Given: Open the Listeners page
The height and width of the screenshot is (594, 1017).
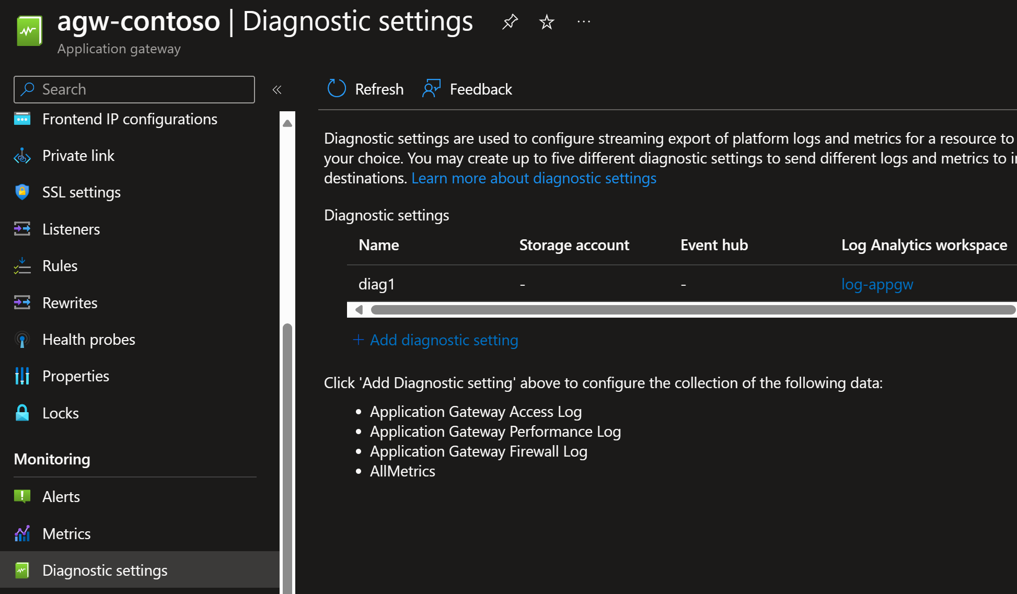Looking at the screenshot, I should point(71,229).
